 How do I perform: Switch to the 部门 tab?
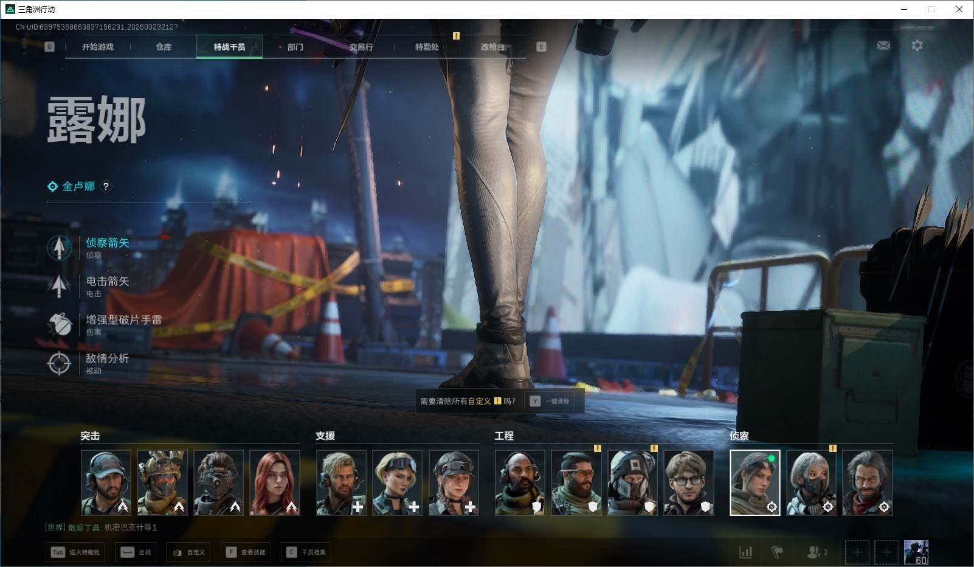click(295, 47)
